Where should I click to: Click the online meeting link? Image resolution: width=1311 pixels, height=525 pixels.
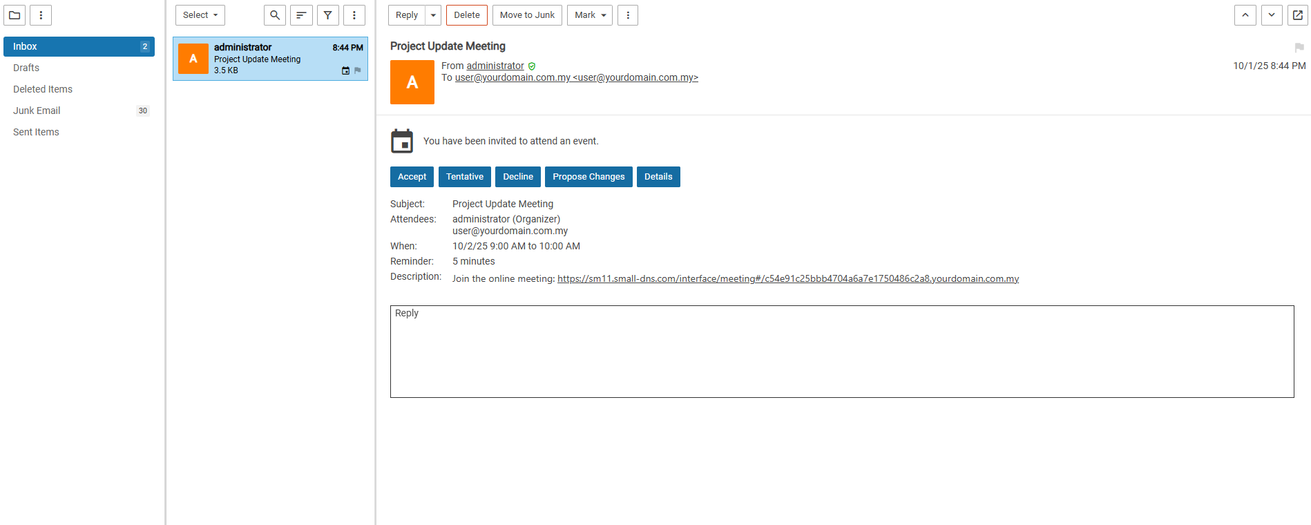pos(787,279)
